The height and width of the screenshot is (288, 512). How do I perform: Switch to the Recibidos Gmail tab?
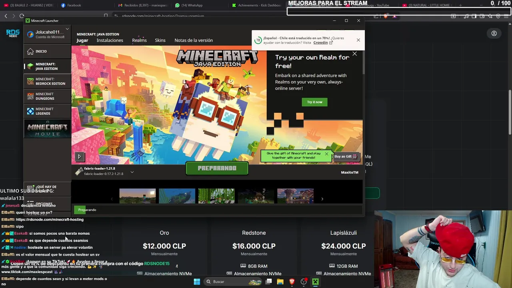click(143, 5)
